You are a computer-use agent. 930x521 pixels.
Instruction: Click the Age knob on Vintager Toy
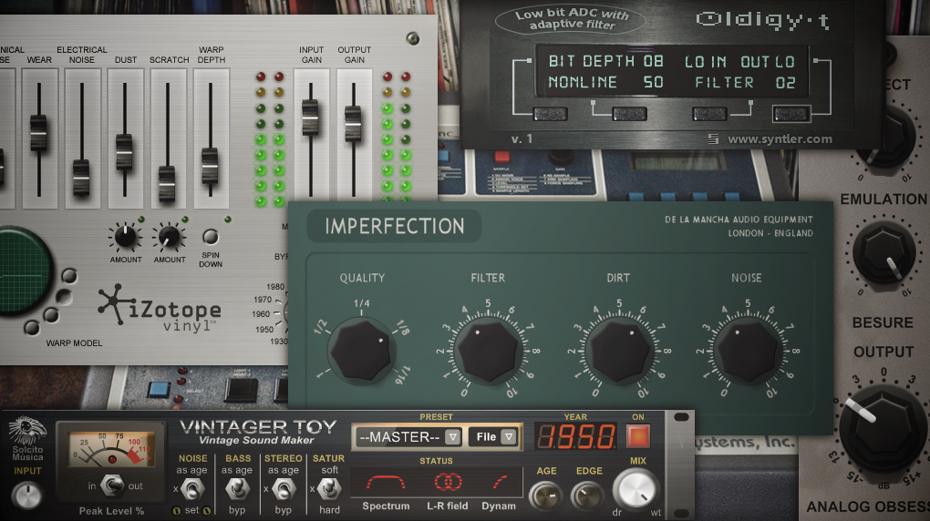(x=545, y=496)
